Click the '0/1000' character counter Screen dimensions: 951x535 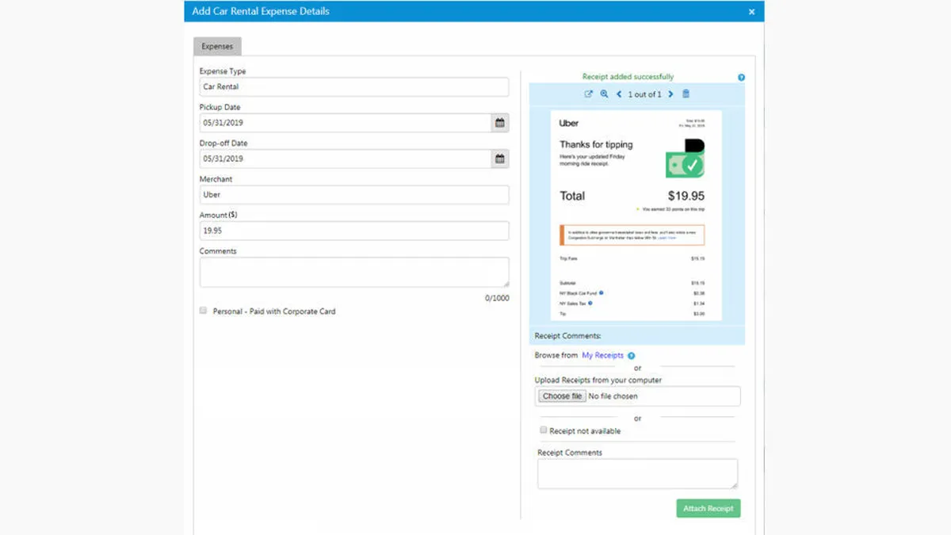[497, 299]
